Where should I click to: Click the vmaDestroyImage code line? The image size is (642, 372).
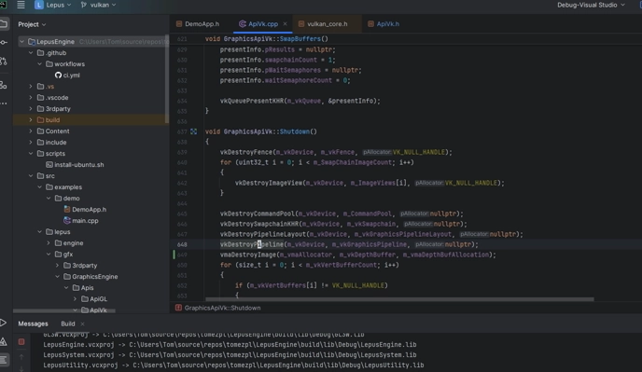coord(357,255)
